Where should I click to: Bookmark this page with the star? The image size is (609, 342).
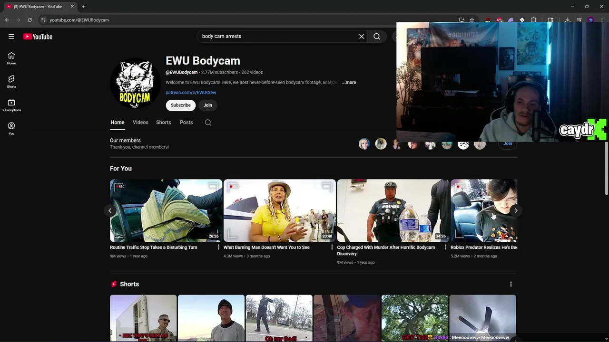[x=472, y=20]
